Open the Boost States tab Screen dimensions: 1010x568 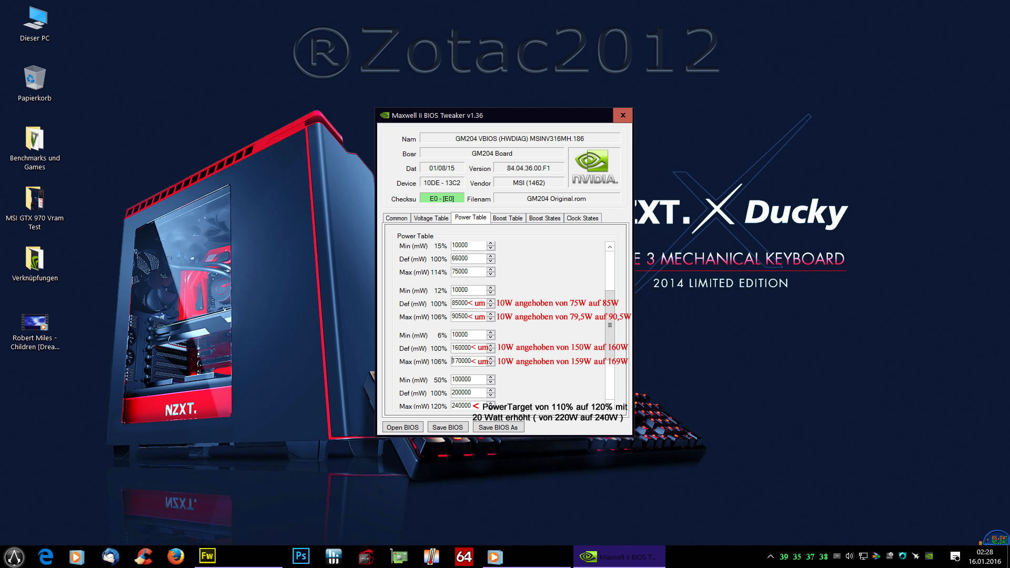pyautogui.click(x=544, y=218)
